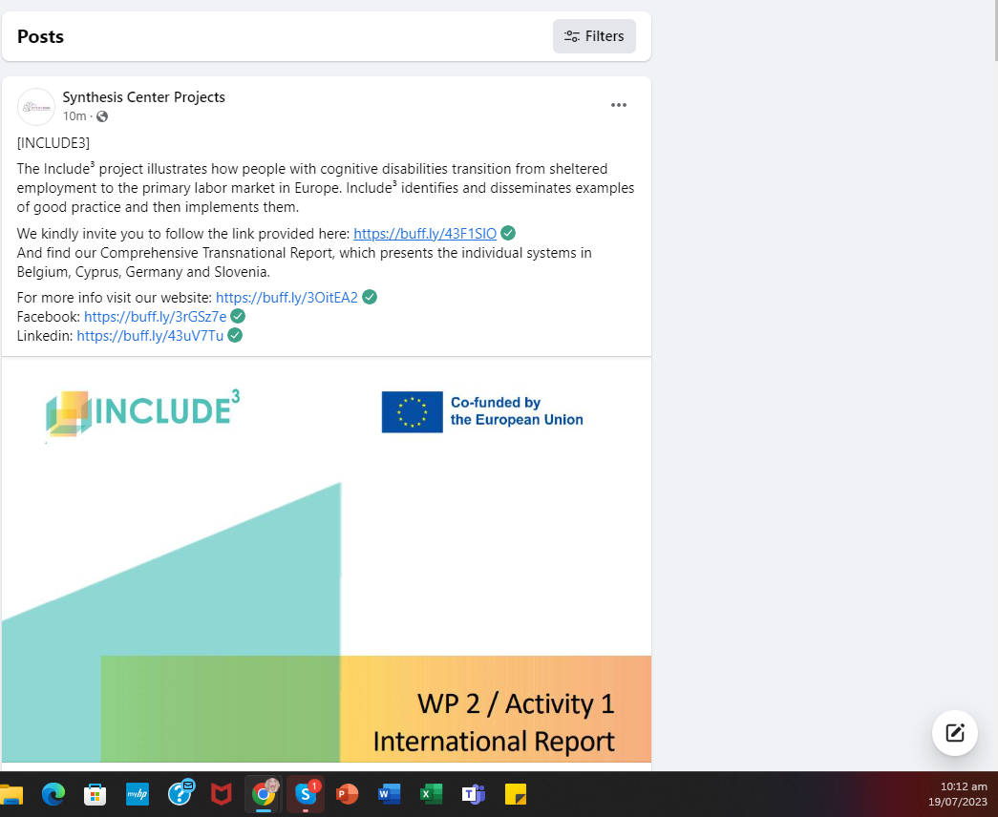Switch to Google Chrome in the taskbar

pyautogui.click(x=264, y=793)
